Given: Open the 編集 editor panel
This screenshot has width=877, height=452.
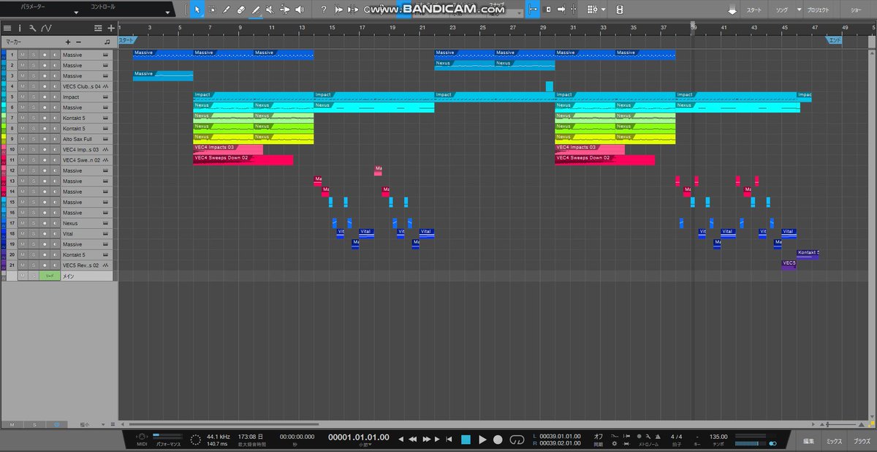Looking at the screenshot, I should (x=809, y=441).
